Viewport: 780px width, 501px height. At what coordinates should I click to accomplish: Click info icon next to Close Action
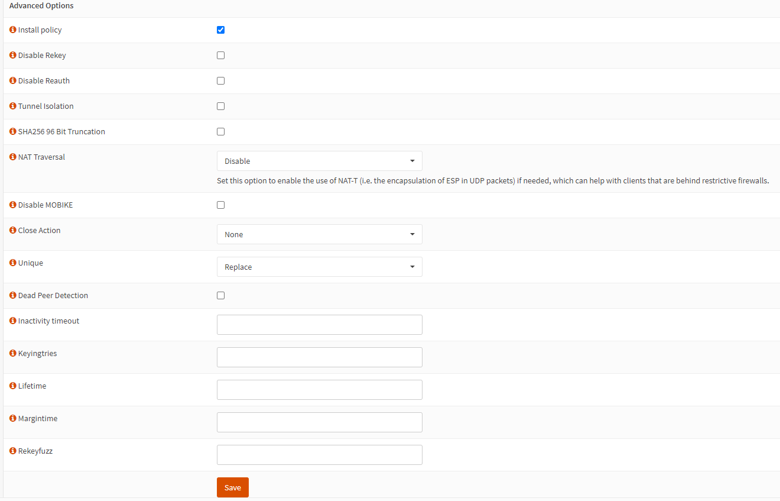13,230
